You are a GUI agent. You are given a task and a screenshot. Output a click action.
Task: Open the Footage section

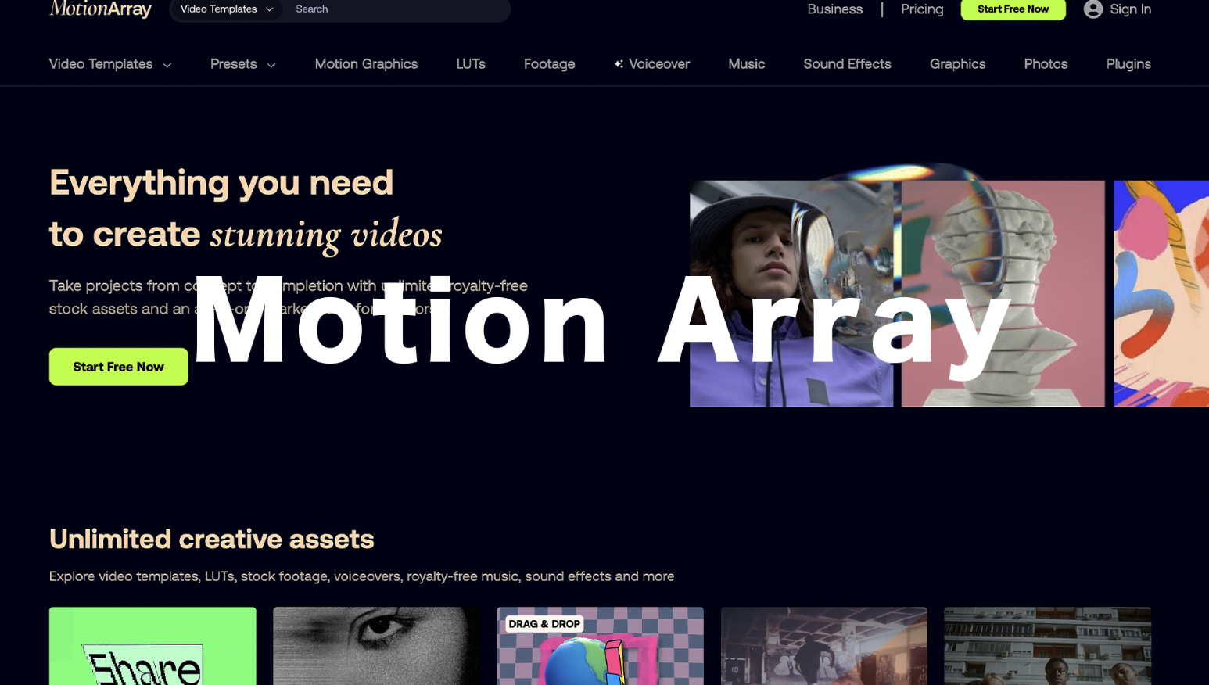click(549, 64)
